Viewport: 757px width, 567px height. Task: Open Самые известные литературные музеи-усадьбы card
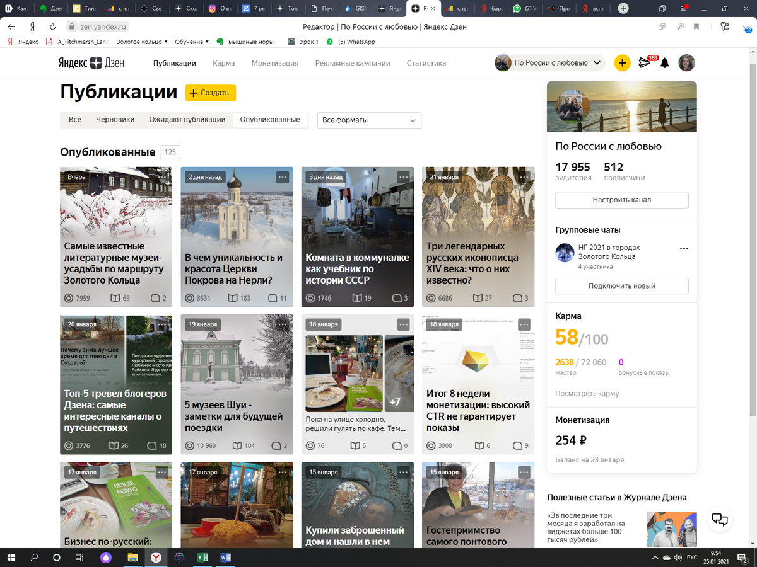pos(116,237)
